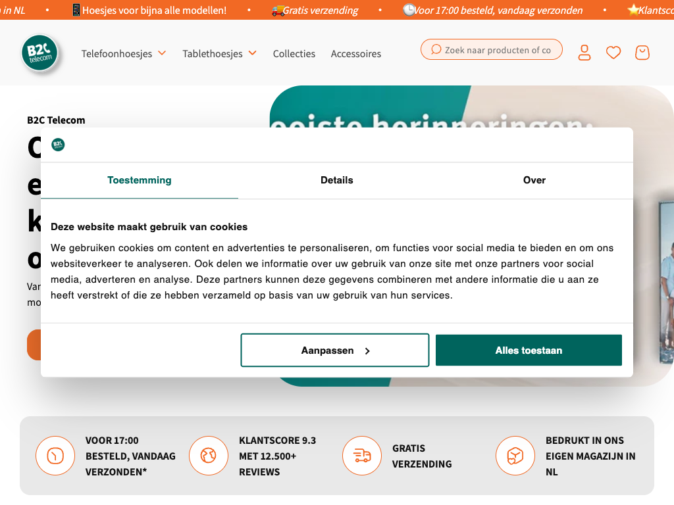This screenshot has width=674, height=505.
Task: Expand the Tablethoesjes dropdown menu
Action: [x=219, y=53]
